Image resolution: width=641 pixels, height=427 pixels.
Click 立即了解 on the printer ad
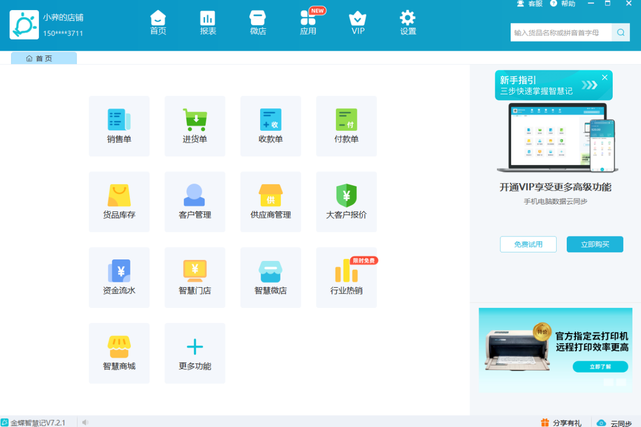pyautogui.click(x=600, y=367)
